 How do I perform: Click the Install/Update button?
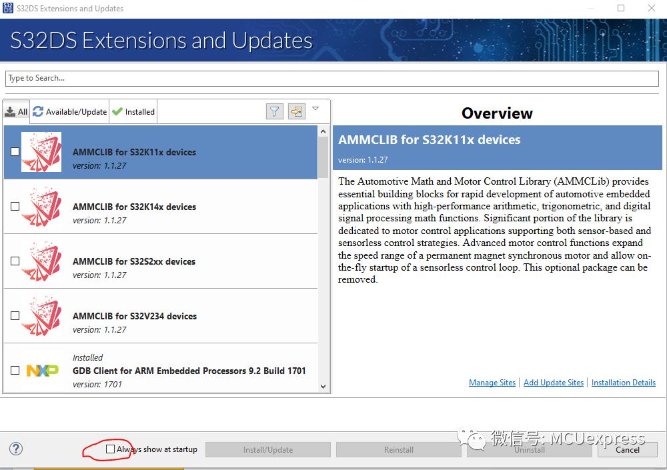(x=268, y=449)
